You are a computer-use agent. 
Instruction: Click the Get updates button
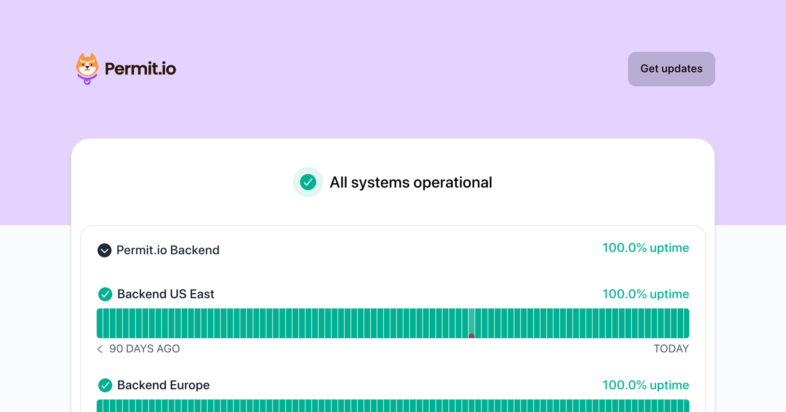point(671,69)
